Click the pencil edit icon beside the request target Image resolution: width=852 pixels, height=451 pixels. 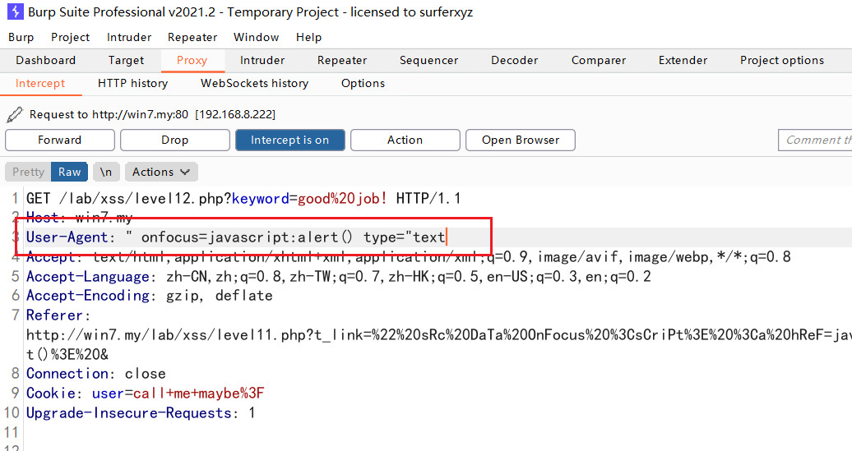14,115
